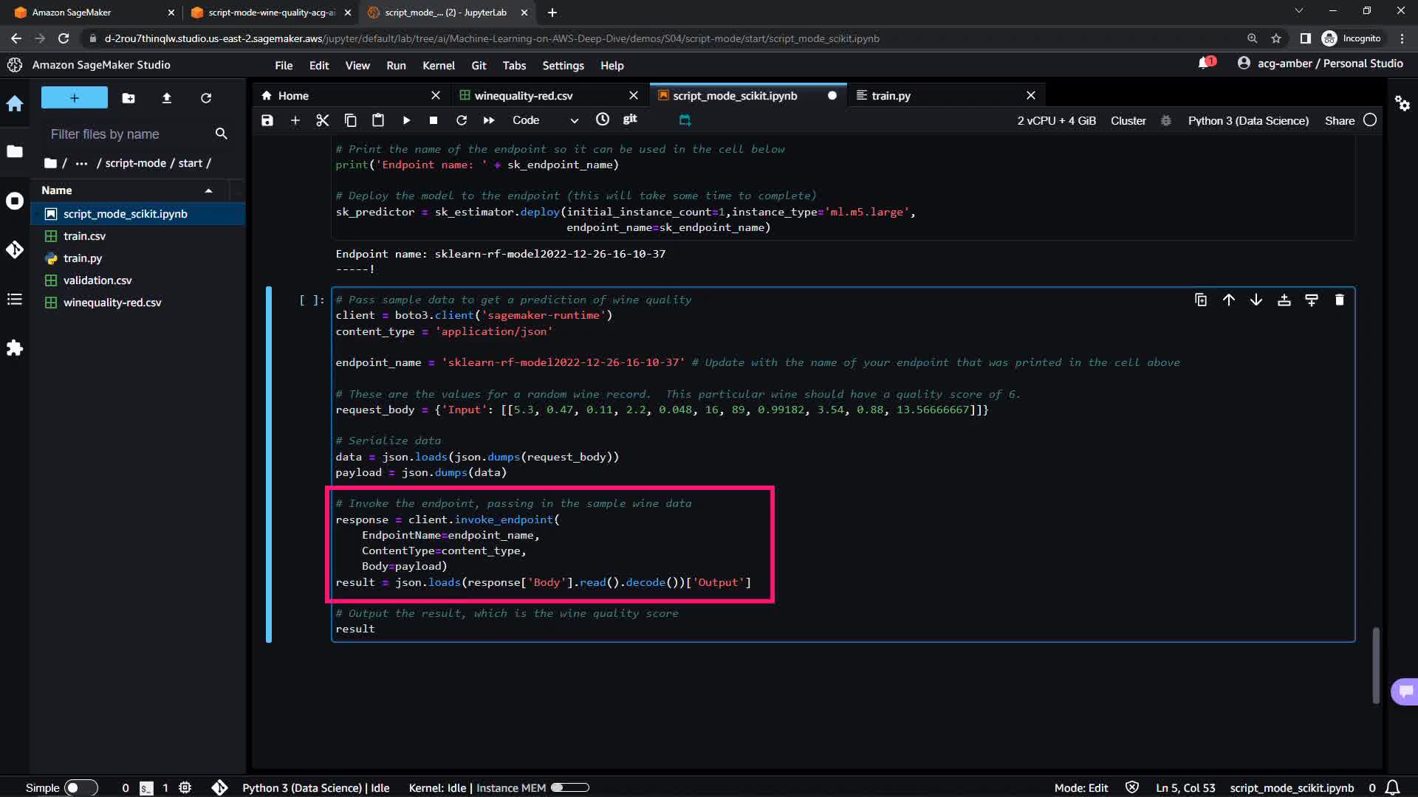Screen dimensions: 1418x797
Task: Restart kernel and run all cells
Action: point(489,120)
